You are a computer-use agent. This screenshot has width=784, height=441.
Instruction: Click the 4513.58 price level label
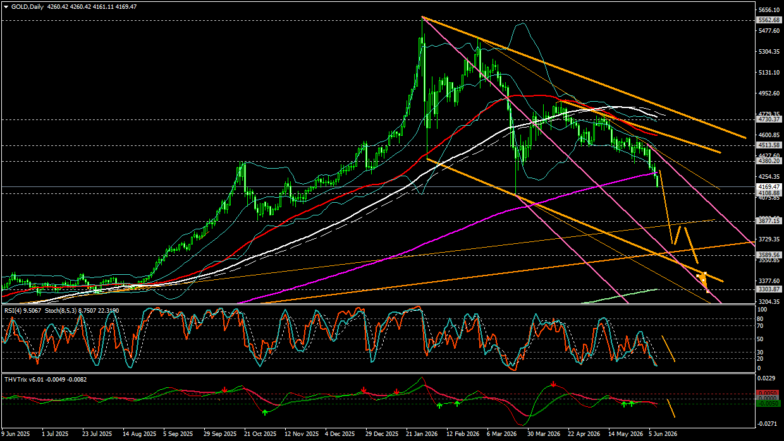point(769,145)
